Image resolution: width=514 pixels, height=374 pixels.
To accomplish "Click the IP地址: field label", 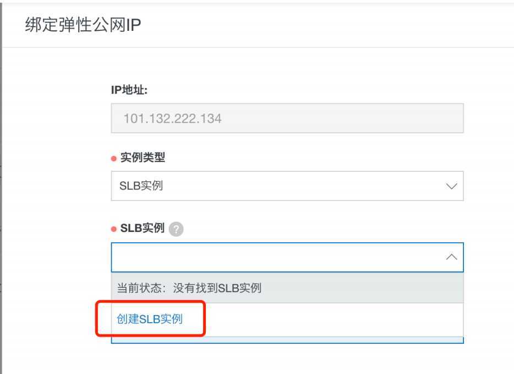I will [129, 90].
